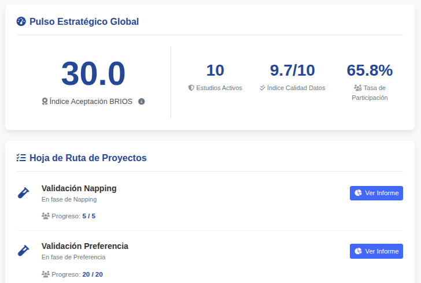Click the award icon before Índice Aceptación BRIOS

tap(45, 102)
